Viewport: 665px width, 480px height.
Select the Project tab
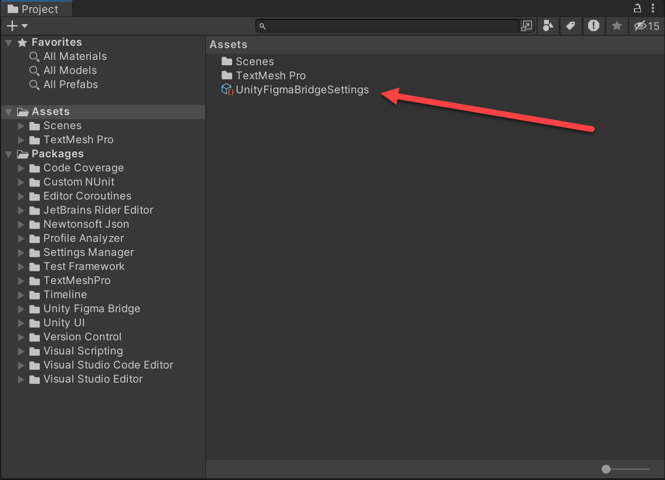36,9
